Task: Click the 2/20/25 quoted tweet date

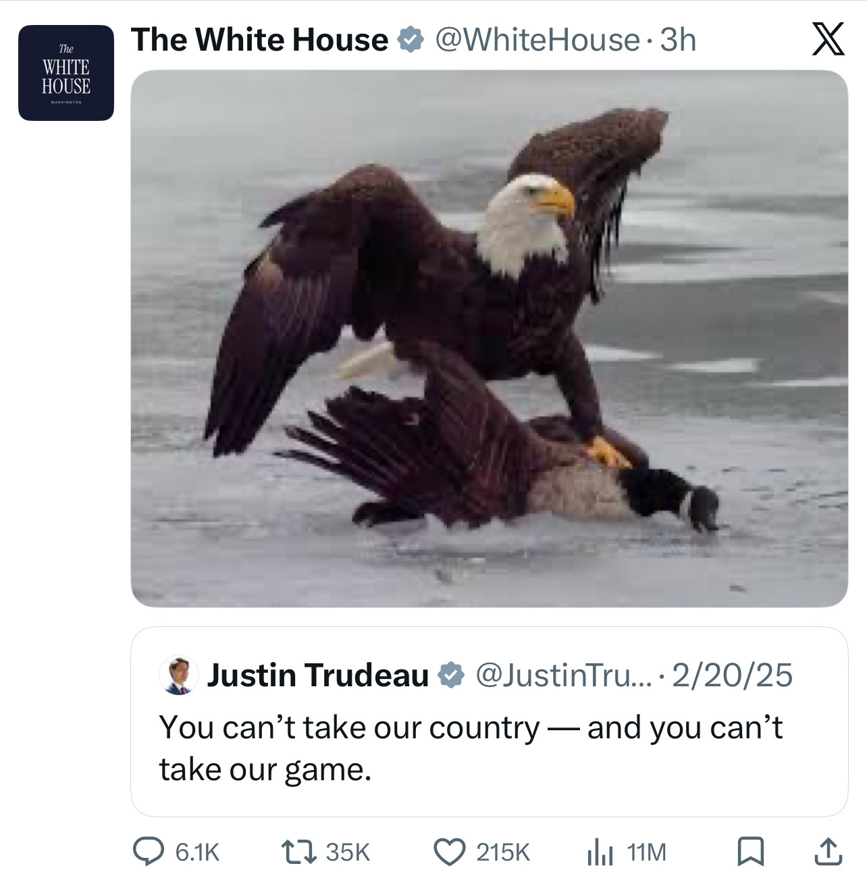Action: (x=732, y=675)
